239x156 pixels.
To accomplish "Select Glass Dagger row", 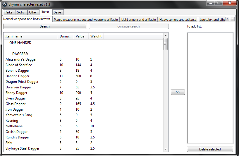I will click(83, 104).
